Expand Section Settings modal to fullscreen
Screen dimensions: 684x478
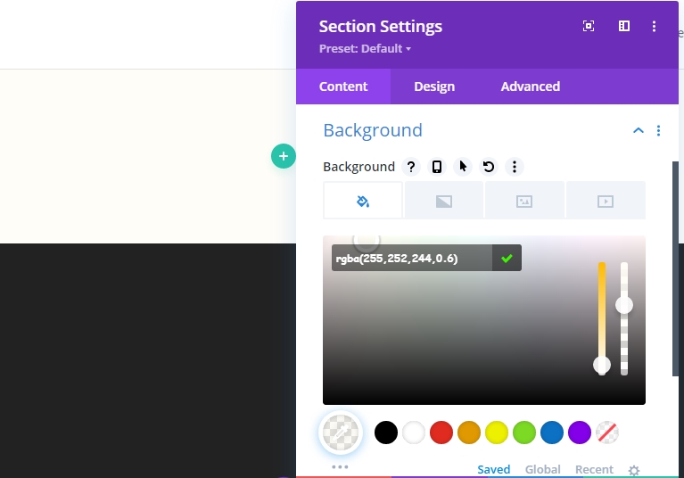(x=589, y=26)
